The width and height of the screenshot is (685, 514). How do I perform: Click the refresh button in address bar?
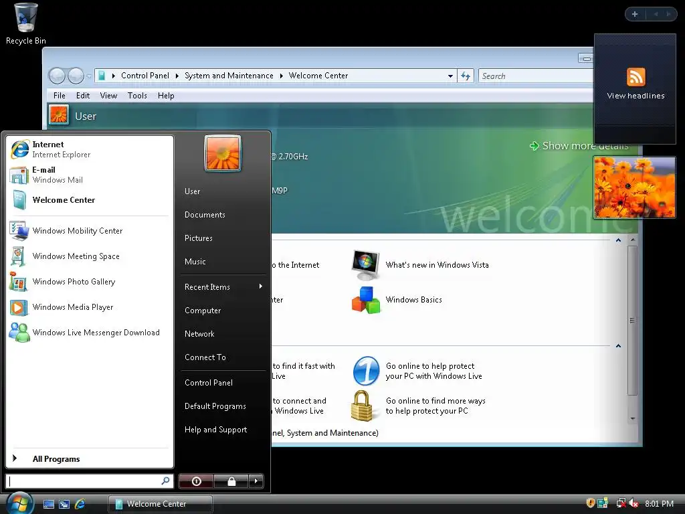click(466, 76)
